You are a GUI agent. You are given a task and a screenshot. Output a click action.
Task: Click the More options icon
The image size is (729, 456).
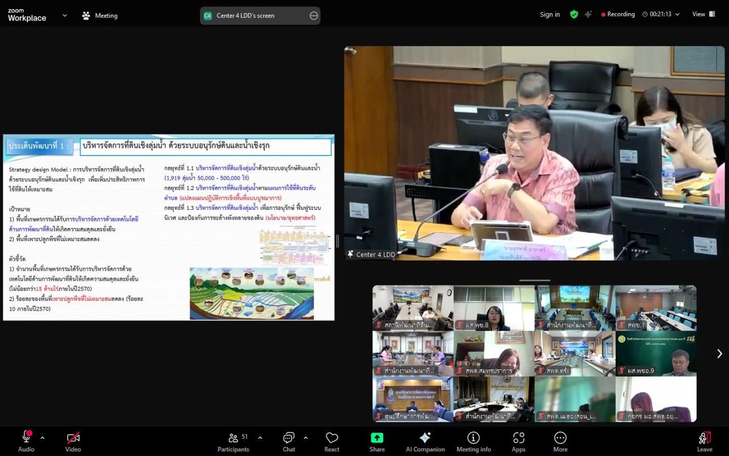pyautogui.click(x=560, y=441)
